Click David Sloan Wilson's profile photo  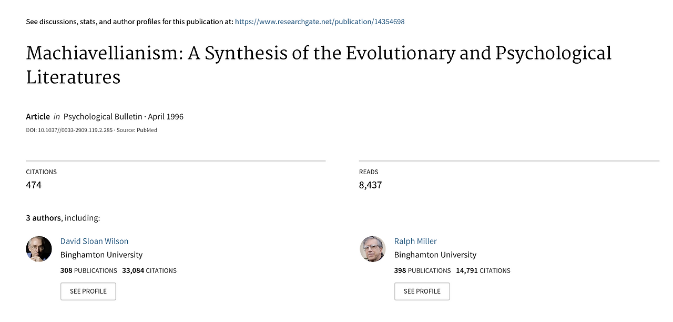pos(39,249)
